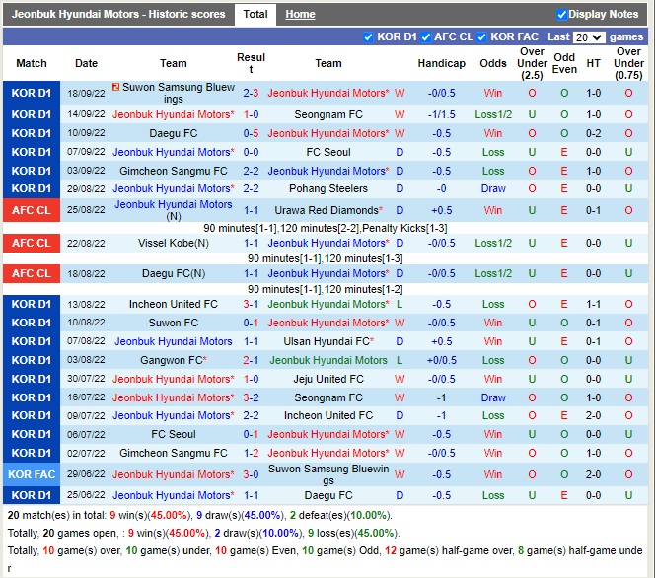Open the Last 20 games dropdown
This screenshot has width=655, height=578.
(589, 37)
